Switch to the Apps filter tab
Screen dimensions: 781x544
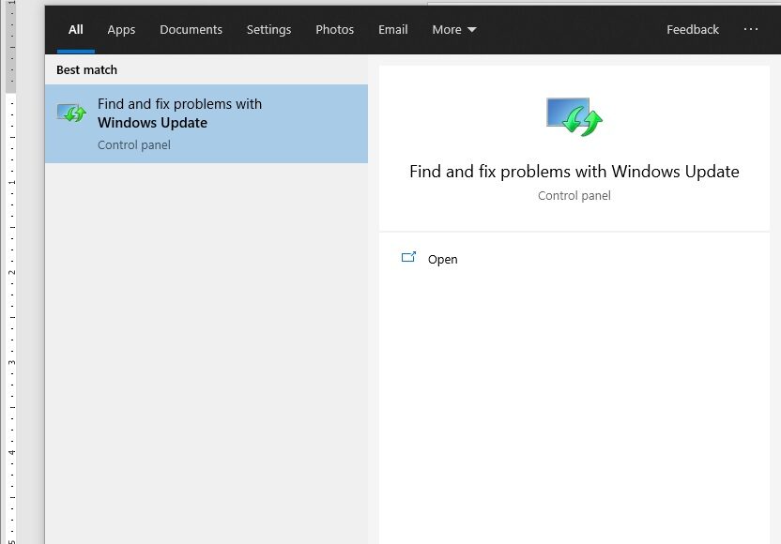click(x=121, y=30)
